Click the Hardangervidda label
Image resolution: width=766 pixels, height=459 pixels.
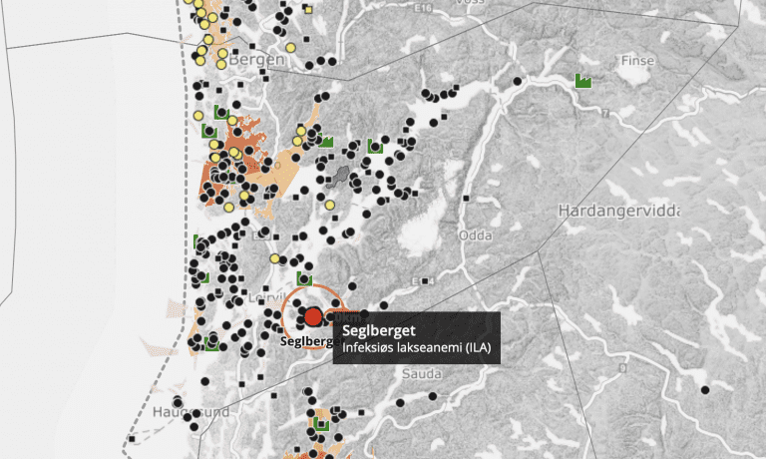(619, 212)
